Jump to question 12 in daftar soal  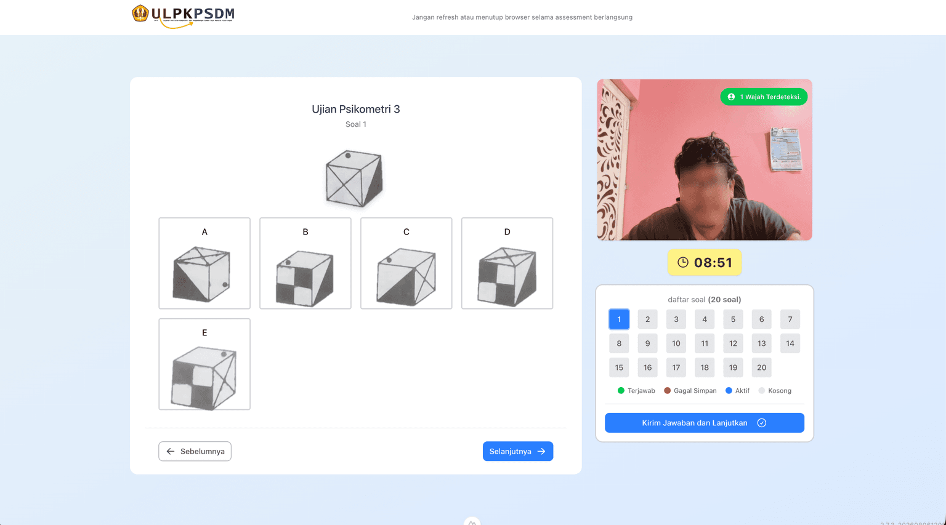click(x=733, y=343)
